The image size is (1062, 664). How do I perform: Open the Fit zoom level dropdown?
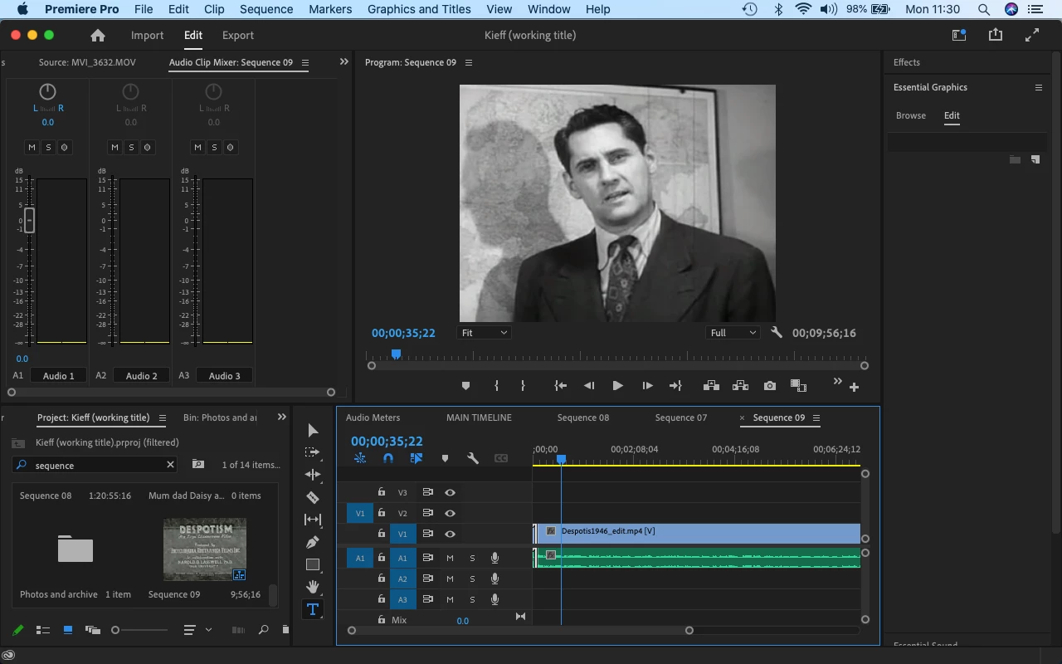tap(484, 333)
